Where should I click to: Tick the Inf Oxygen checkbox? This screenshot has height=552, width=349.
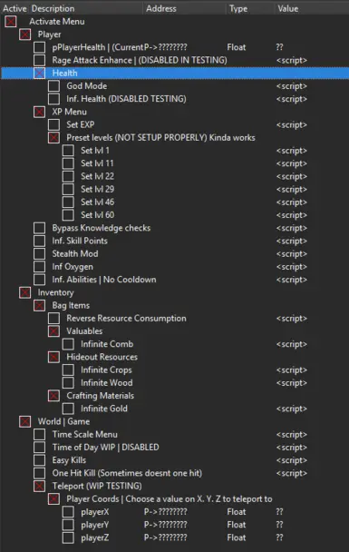point(39,267)
